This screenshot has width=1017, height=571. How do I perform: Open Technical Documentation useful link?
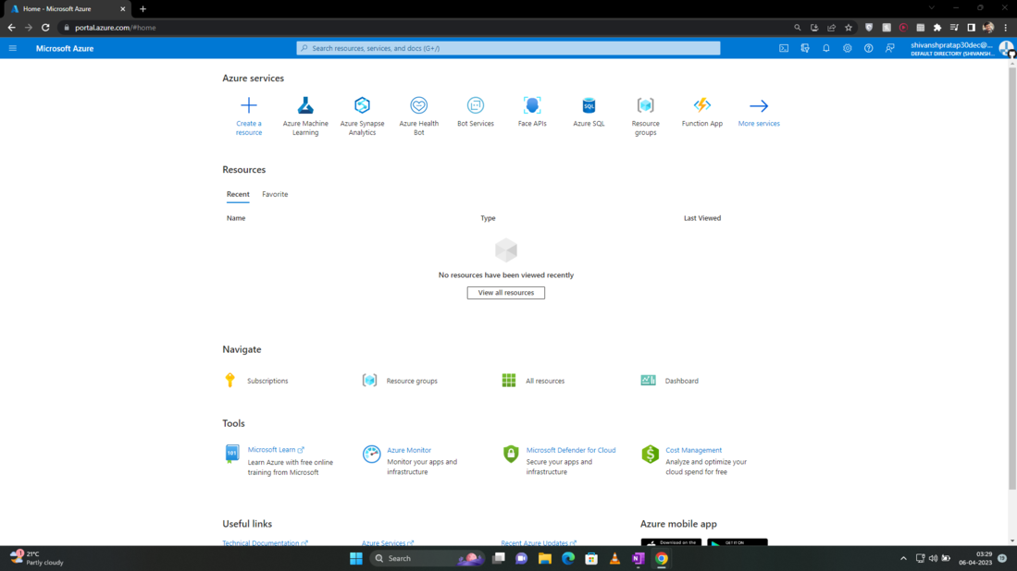tap(265, 542)
